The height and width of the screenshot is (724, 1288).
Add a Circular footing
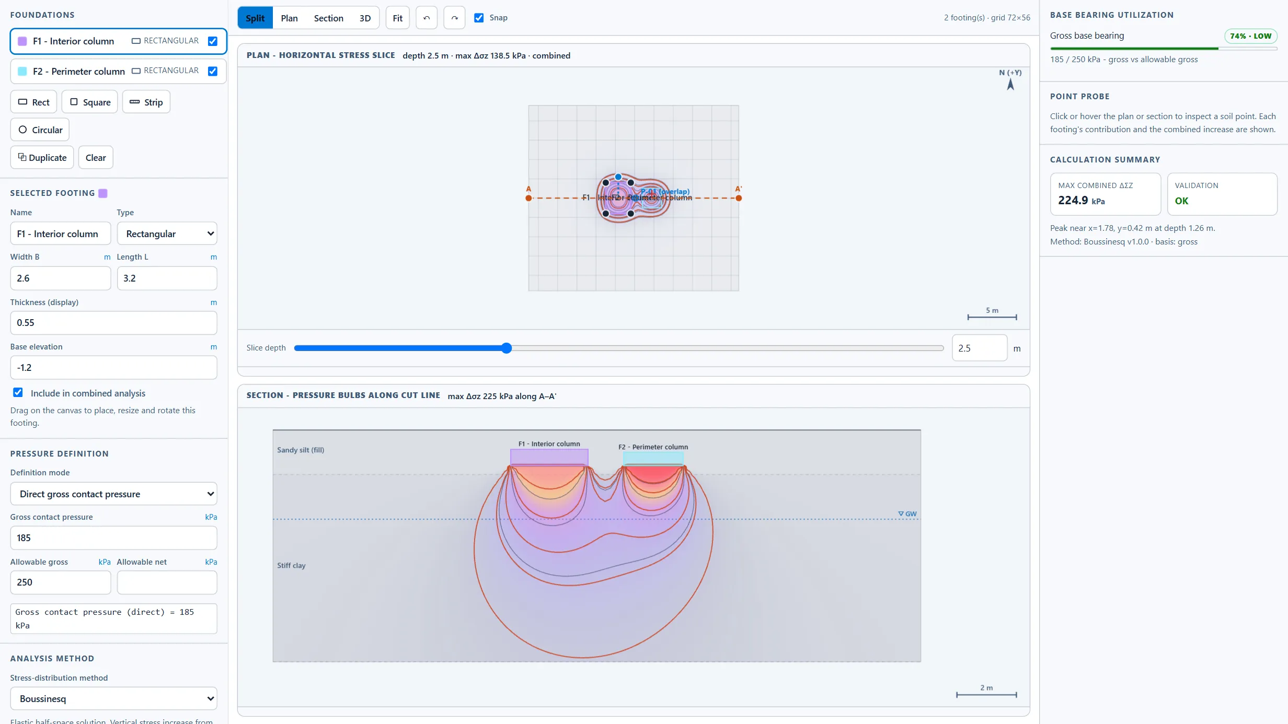tap(40, 130)
